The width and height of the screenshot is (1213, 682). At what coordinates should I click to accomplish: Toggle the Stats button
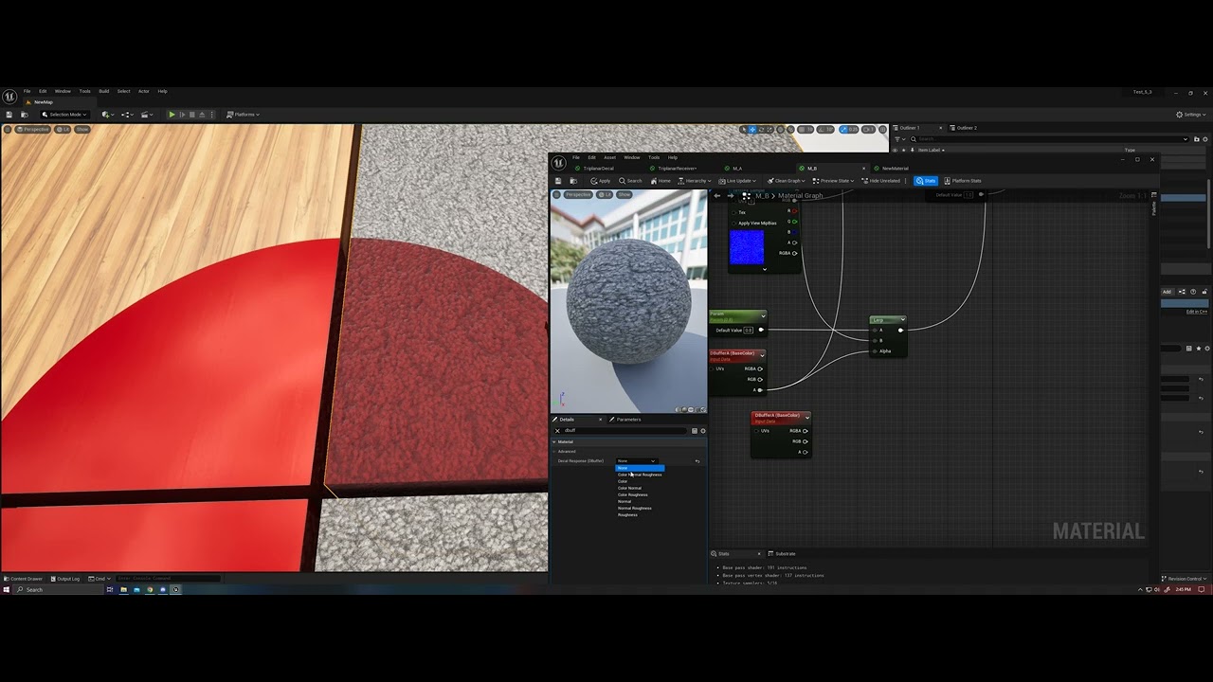click(926, 181)
